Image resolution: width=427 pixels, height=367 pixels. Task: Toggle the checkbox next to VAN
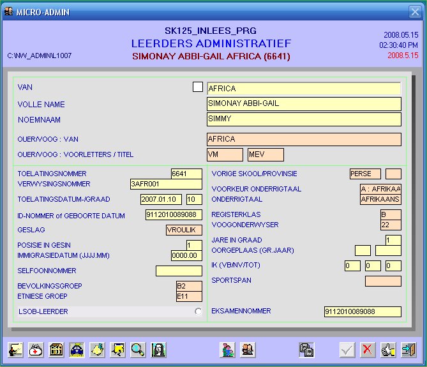pos(198,87)
